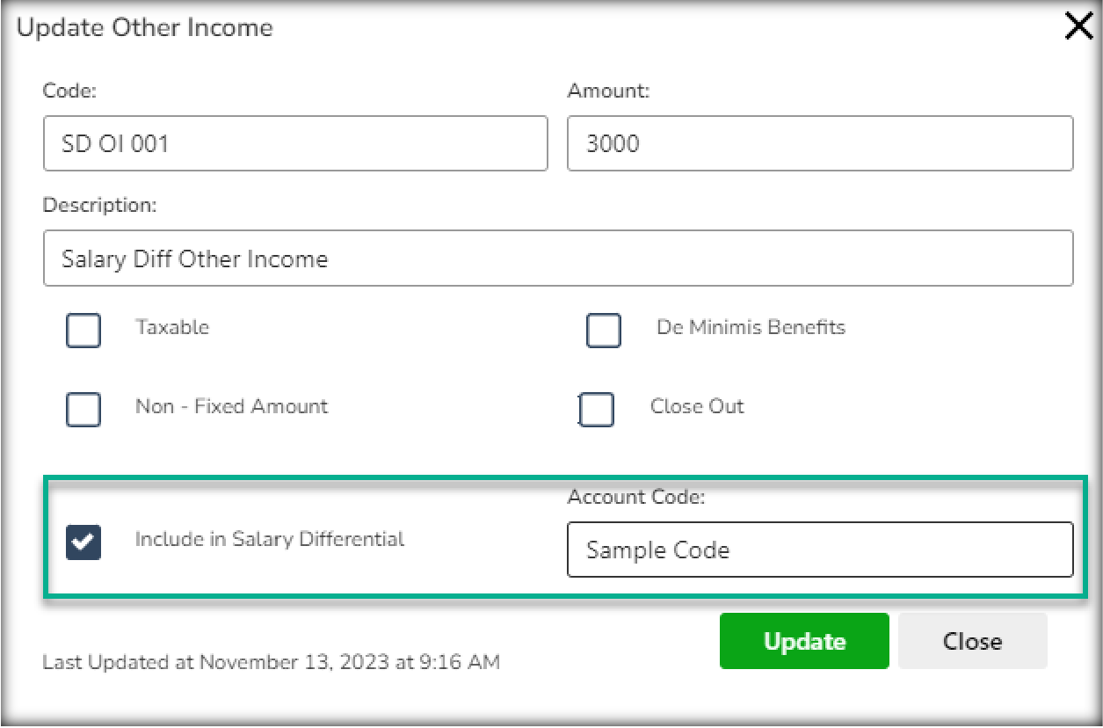Click the Taxable label text
The width and height of the screenshot is (1103, 728).
click(172, 328)
